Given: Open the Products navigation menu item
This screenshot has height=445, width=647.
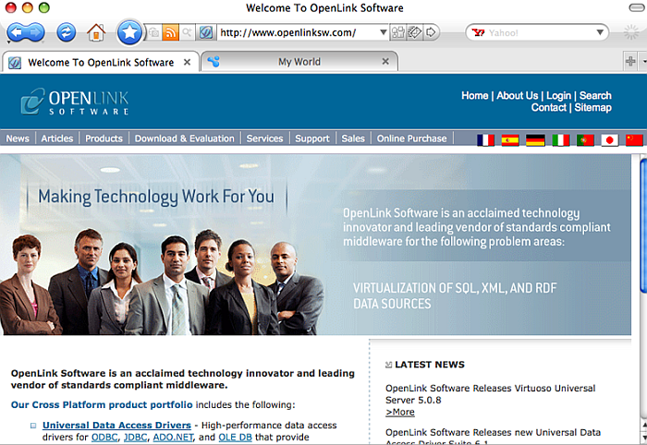Looking at the screenshot, I should point(104,138).
